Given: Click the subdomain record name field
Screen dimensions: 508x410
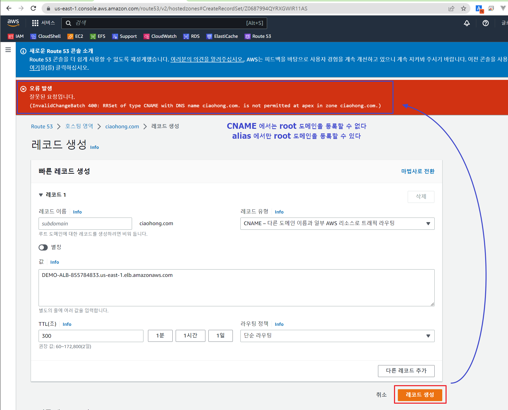Looking at the screenshot, I should [x=85, y=223].
